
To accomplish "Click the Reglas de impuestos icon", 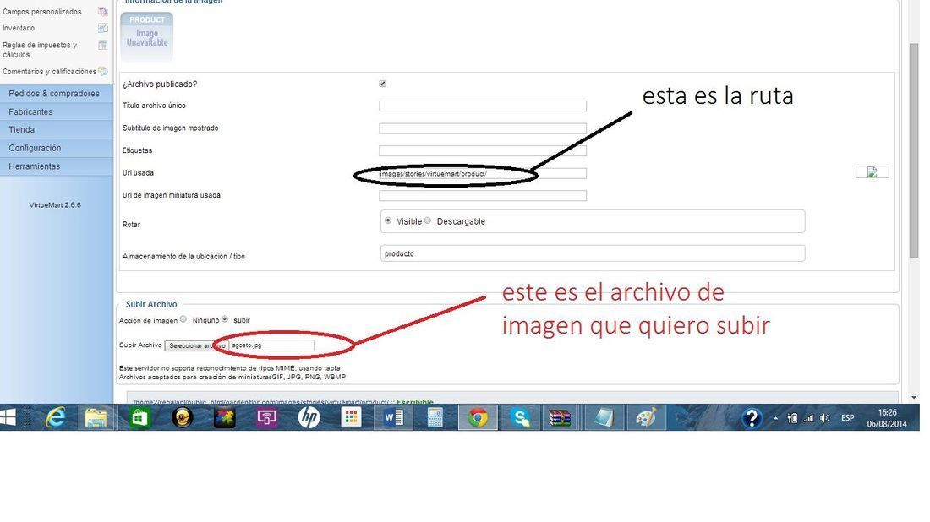I will (102, 45).
